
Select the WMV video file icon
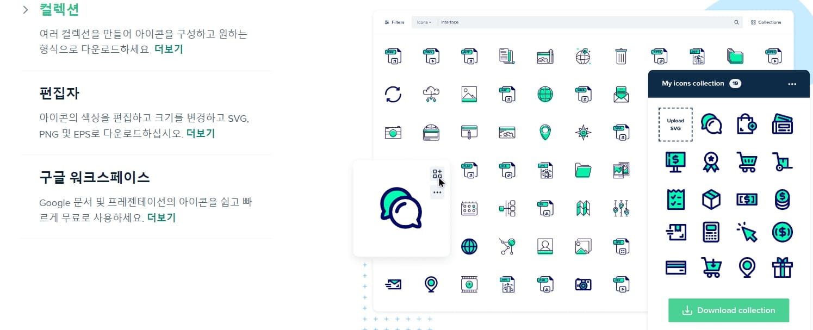[x=431, y=56]
